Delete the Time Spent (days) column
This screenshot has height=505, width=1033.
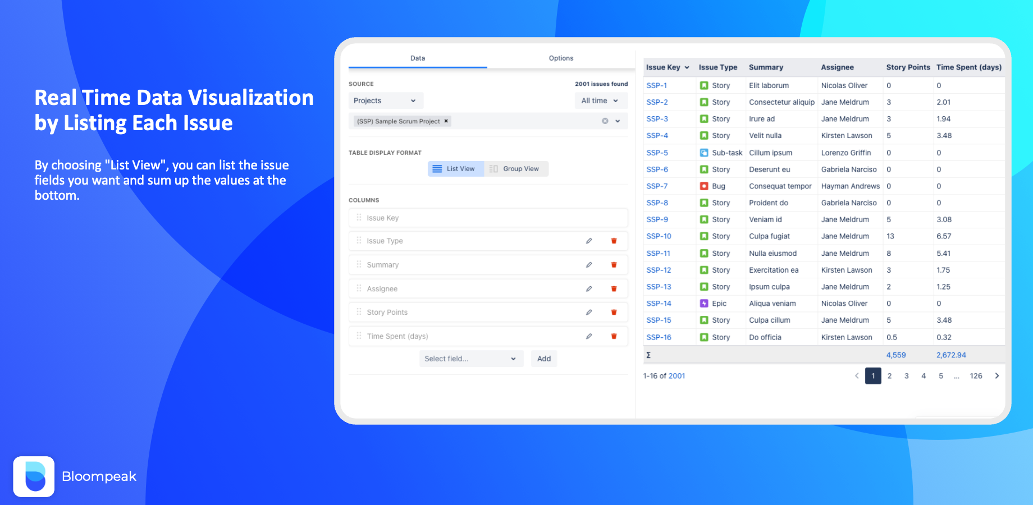click(614, 337)
